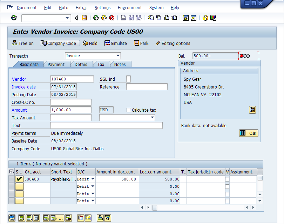284x224 pixels.
Task: Tick the V checkbox in the third item row
Action: click(x=227, y=194)
